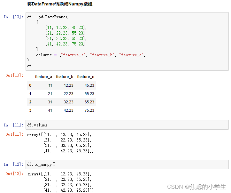Click the In [10] prompt label

13,17
